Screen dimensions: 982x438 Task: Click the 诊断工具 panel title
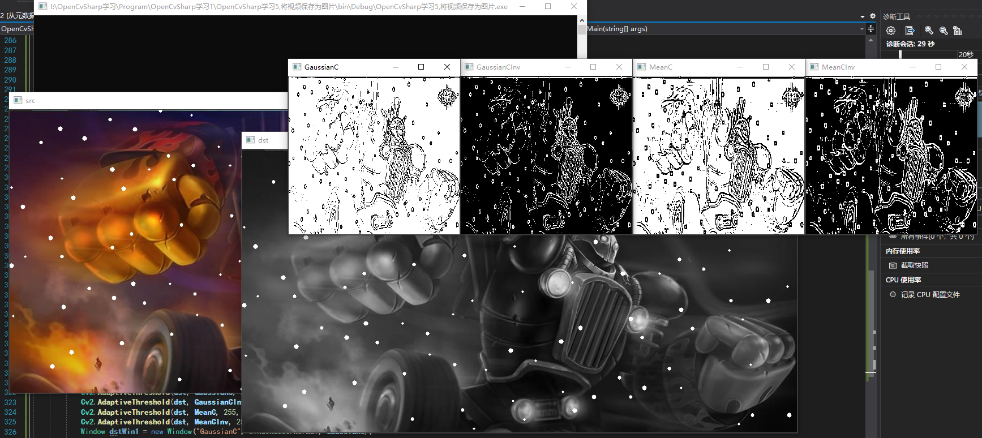point(897,16)
